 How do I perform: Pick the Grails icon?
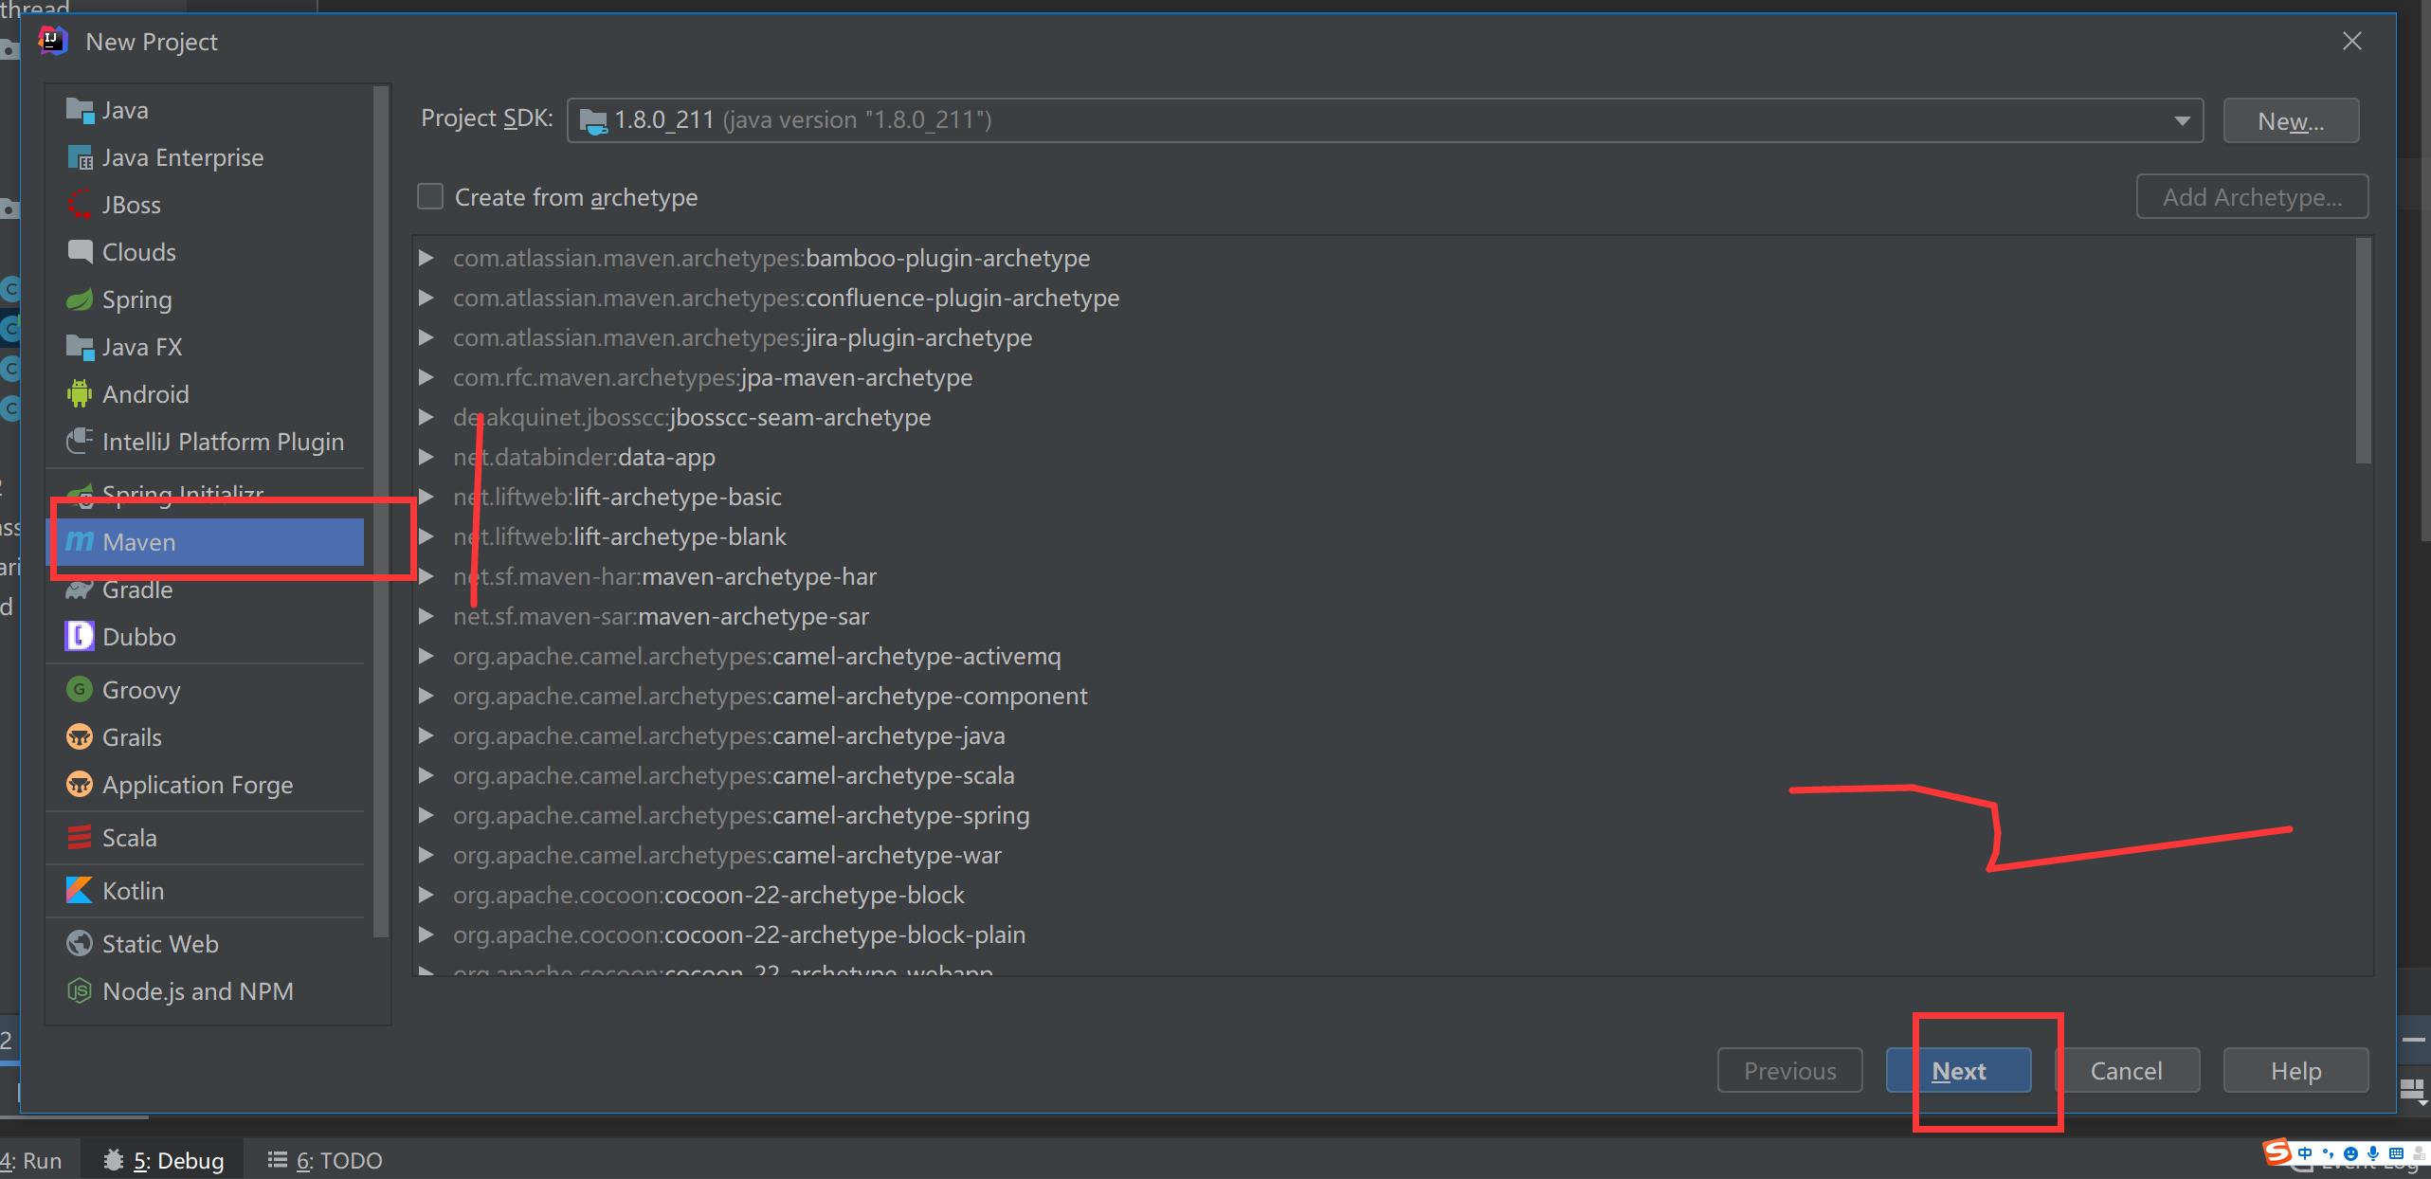80,737
